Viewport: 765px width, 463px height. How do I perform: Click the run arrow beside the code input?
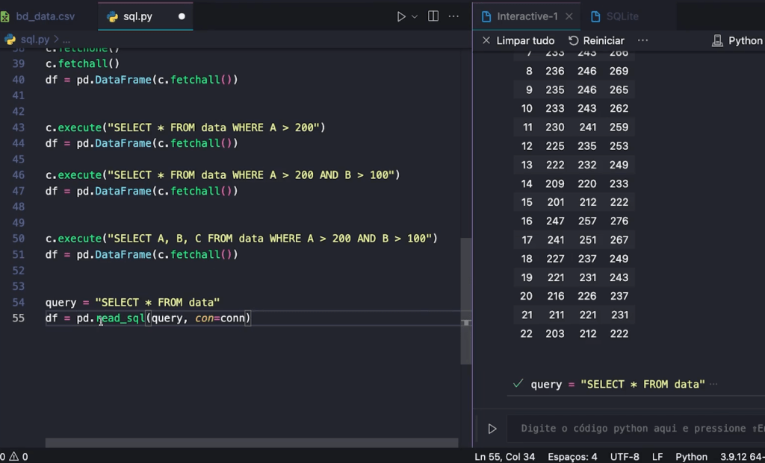(492, 428)
